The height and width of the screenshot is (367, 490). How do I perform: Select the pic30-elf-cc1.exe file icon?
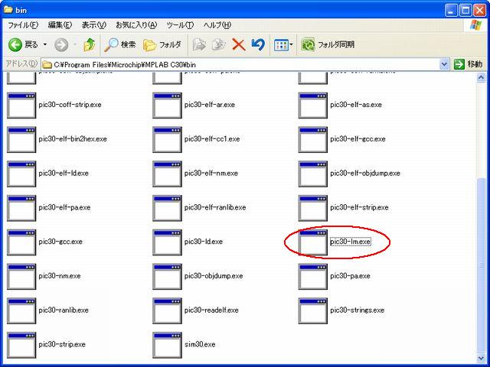167,139
